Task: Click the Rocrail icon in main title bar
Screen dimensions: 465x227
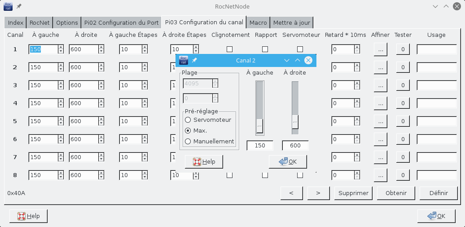Action: (8, 7)
